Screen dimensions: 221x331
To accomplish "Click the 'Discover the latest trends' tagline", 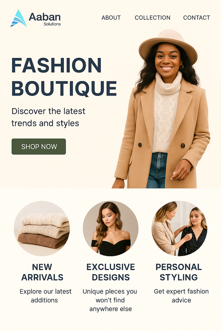I will click(x=48, y=117).
